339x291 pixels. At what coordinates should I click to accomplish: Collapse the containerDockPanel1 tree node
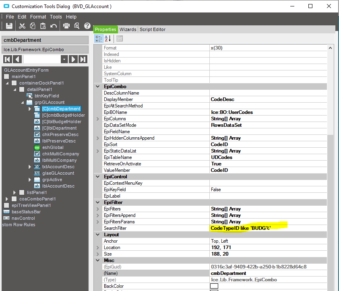tap(7, 83)
